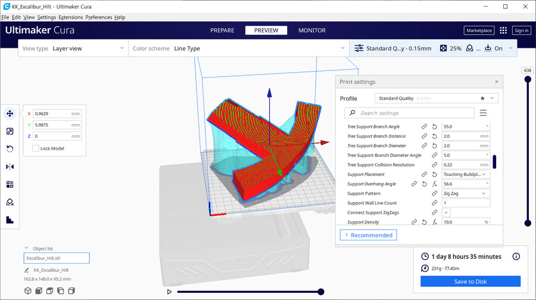Open the Extensions menu
Image resolution: width=536 pixels, height=300 pixels.
71,17
